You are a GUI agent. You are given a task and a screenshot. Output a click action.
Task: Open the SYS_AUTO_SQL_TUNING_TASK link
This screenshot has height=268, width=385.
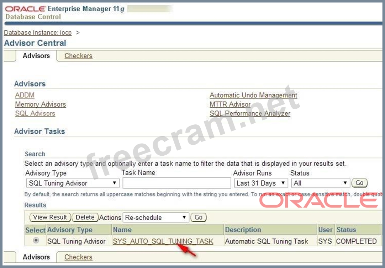coord(163,241)
